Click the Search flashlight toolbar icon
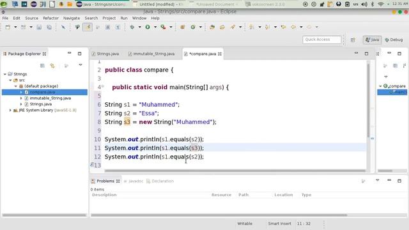409x230 pixels. click(x=233, y=27)
